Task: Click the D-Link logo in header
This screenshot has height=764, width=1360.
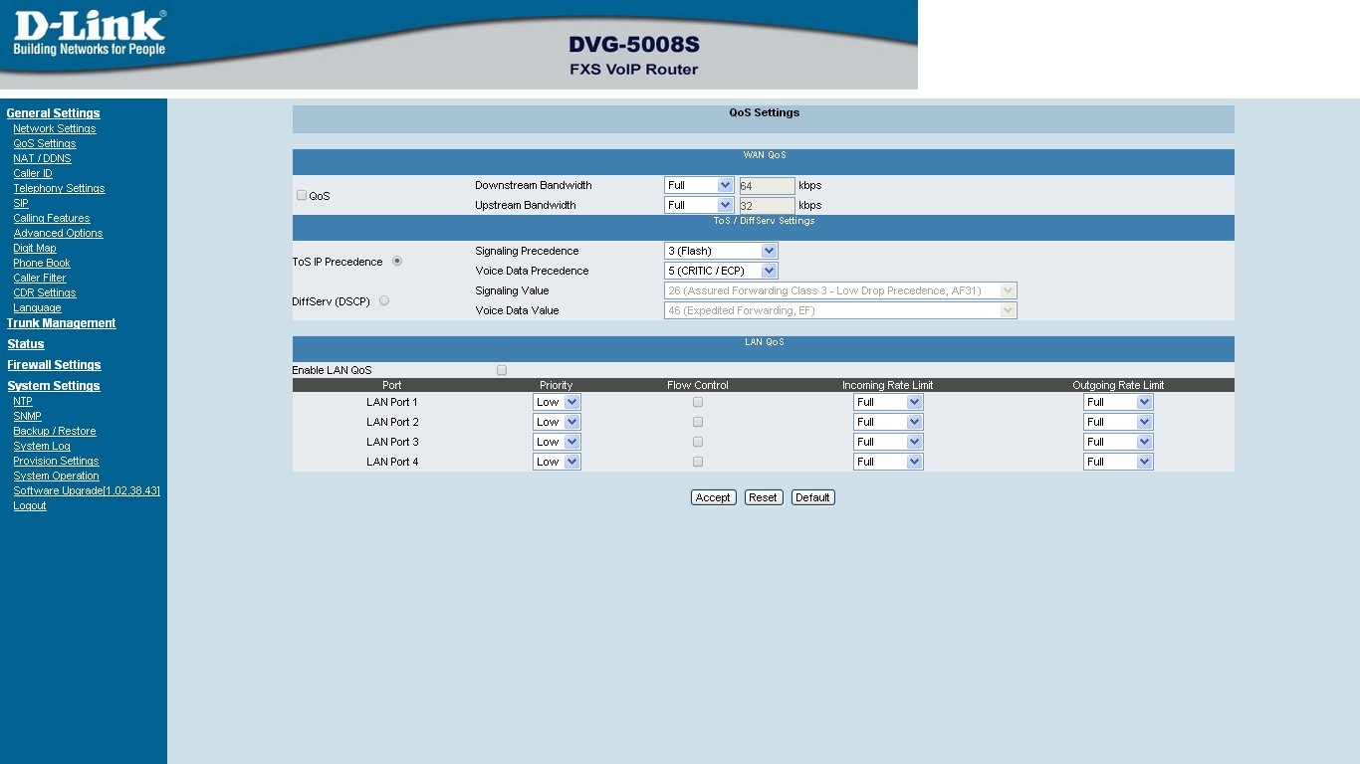Action: point(89,34)
